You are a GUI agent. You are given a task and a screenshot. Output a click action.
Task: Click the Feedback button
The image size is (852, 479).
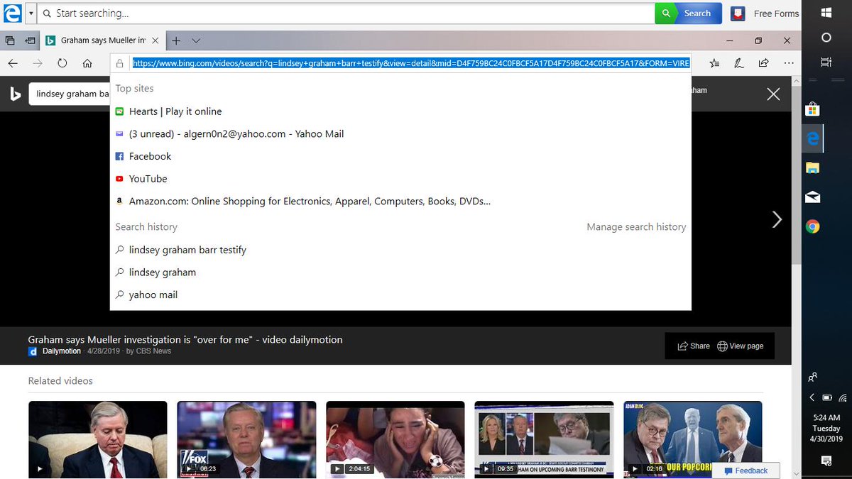[745, 470]
